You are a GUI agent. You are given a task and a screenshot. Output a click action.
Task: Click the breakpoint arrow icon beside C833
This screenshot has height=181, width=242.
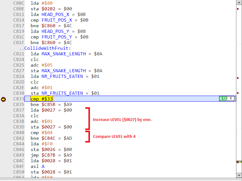3,99
